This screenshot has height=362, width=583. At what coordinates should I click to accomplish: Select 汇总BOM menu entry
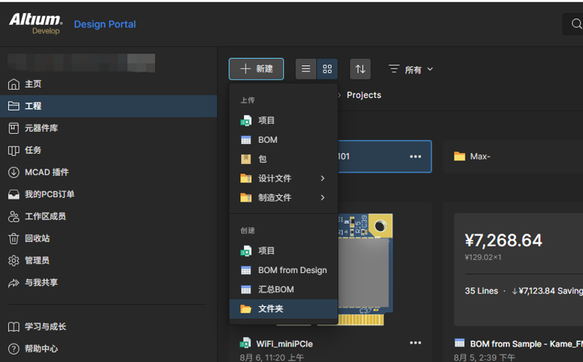pyautogui.click(x=283, y=289)
